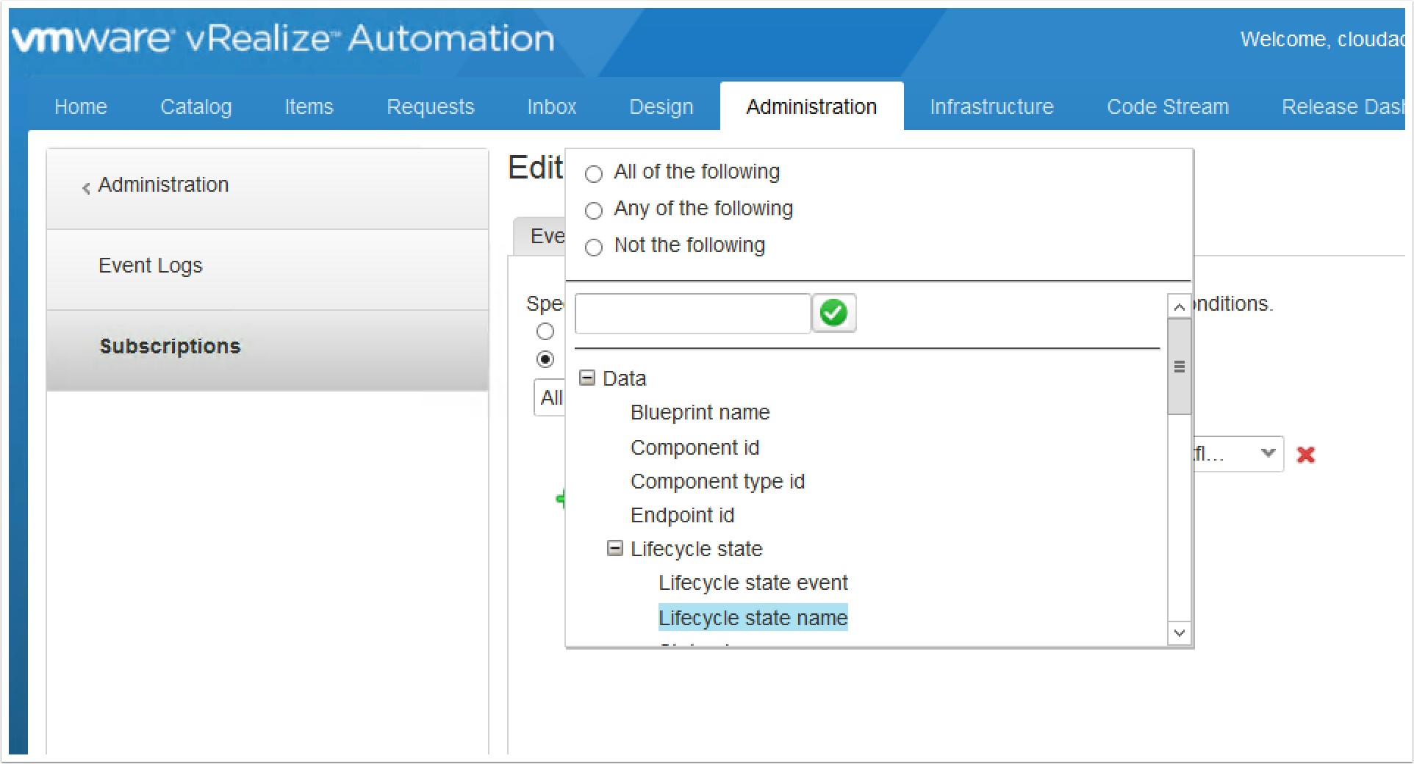The image size is (1414, 764).
Task: Open Event Logs in sidebar
Action: 268,269
